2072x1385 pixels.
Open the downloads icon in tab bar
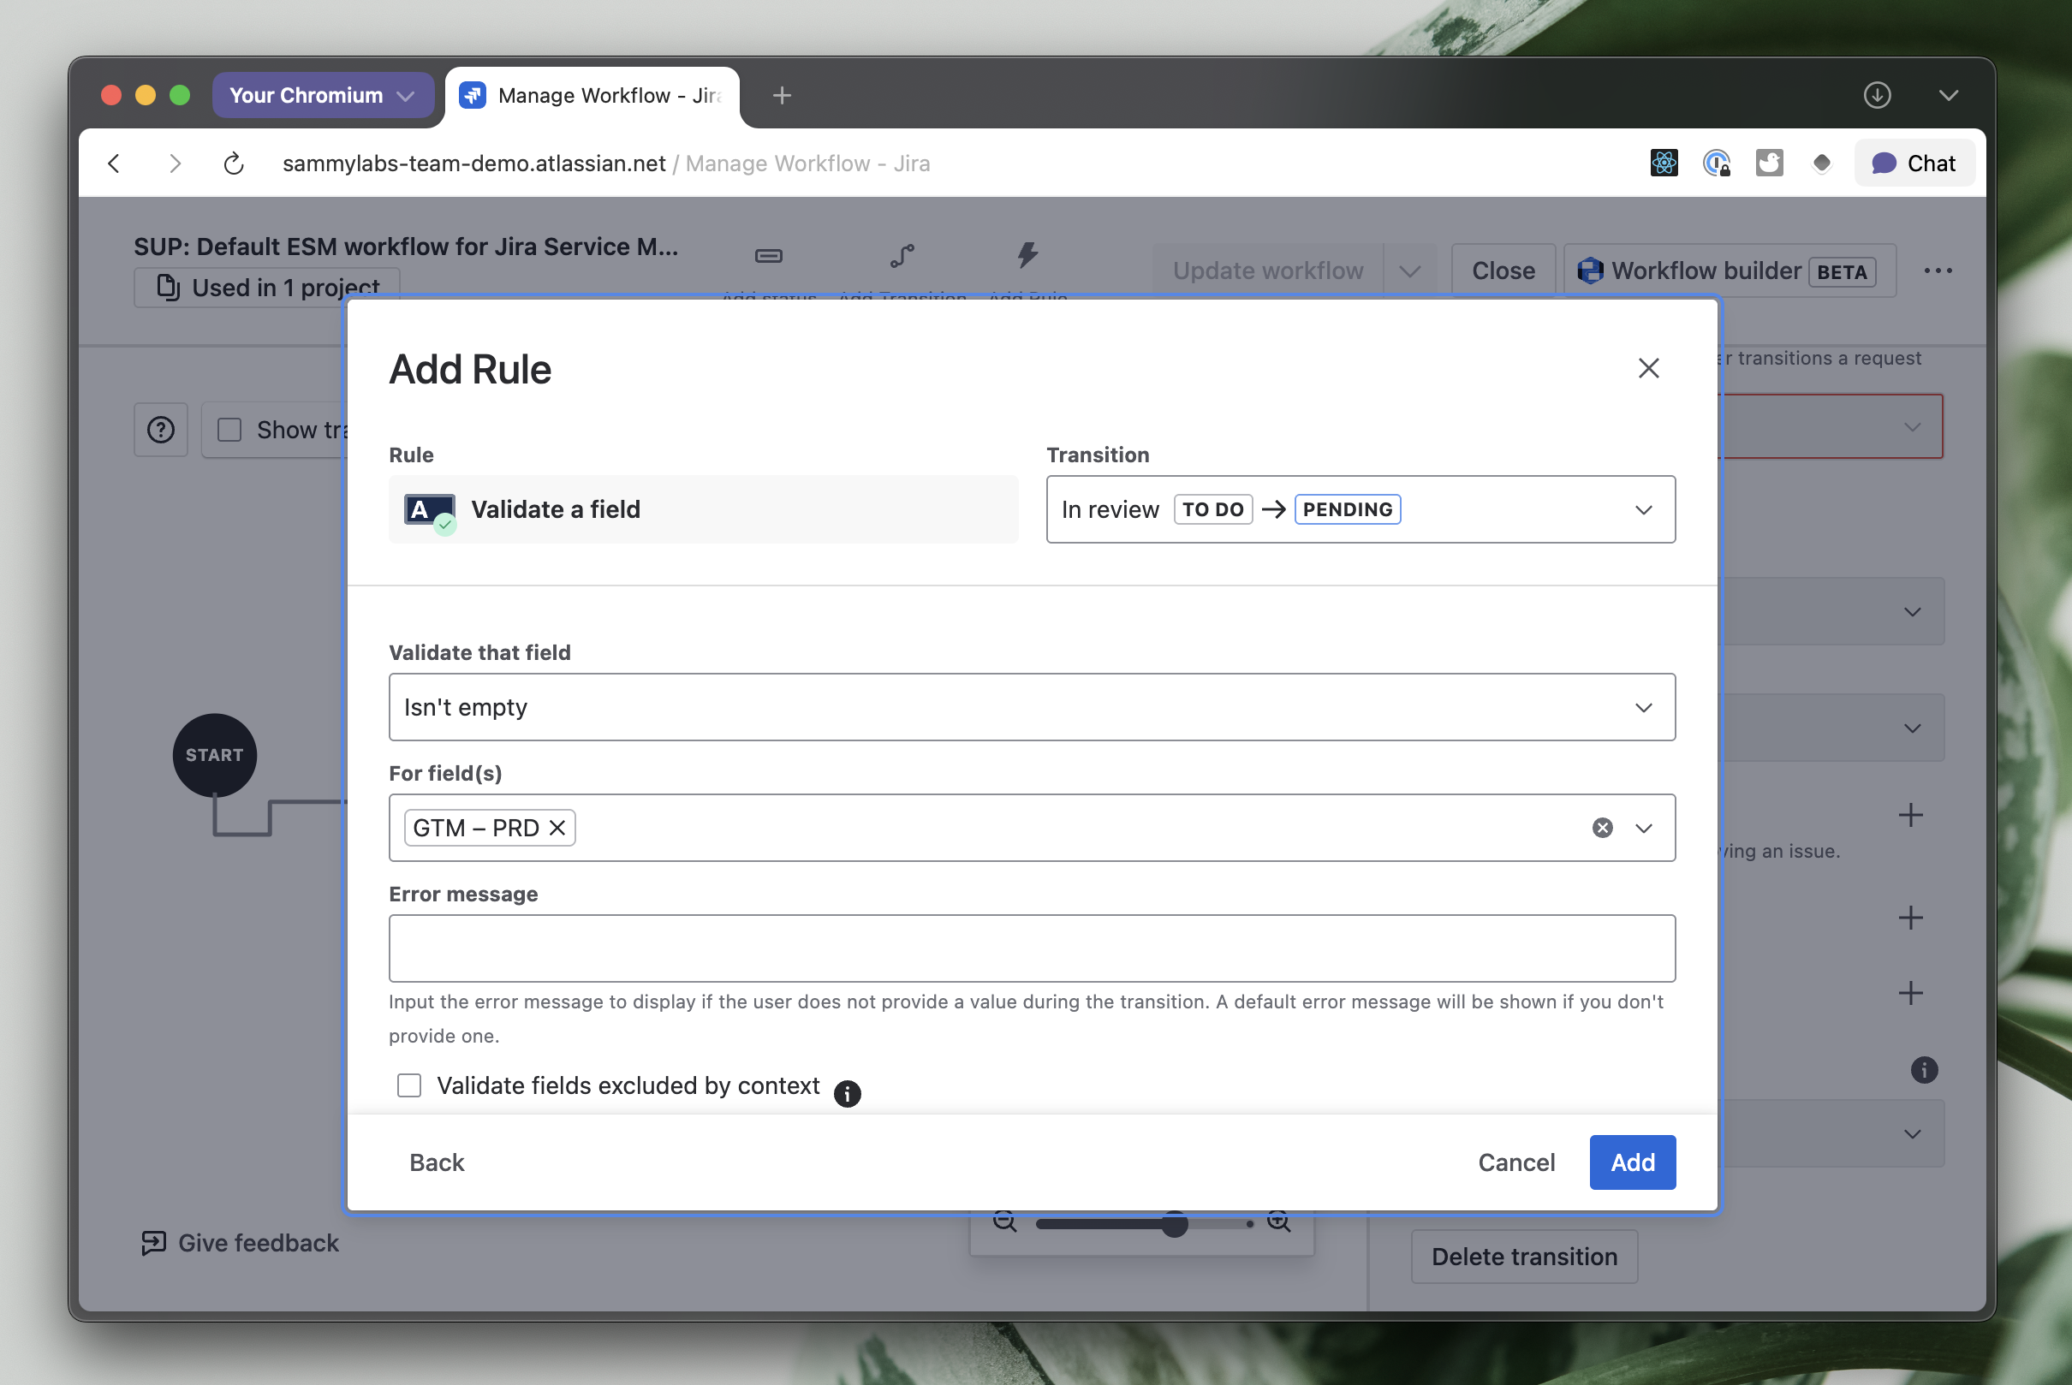1877,95
